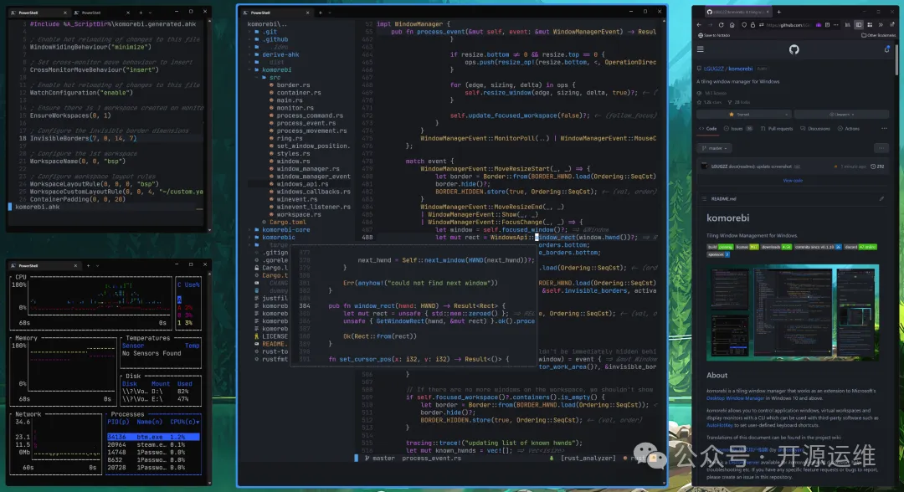Viewport: 904px width, 492px height.
Task: Open the GitHub hamburger navigation menu
Action: point(701,49)
